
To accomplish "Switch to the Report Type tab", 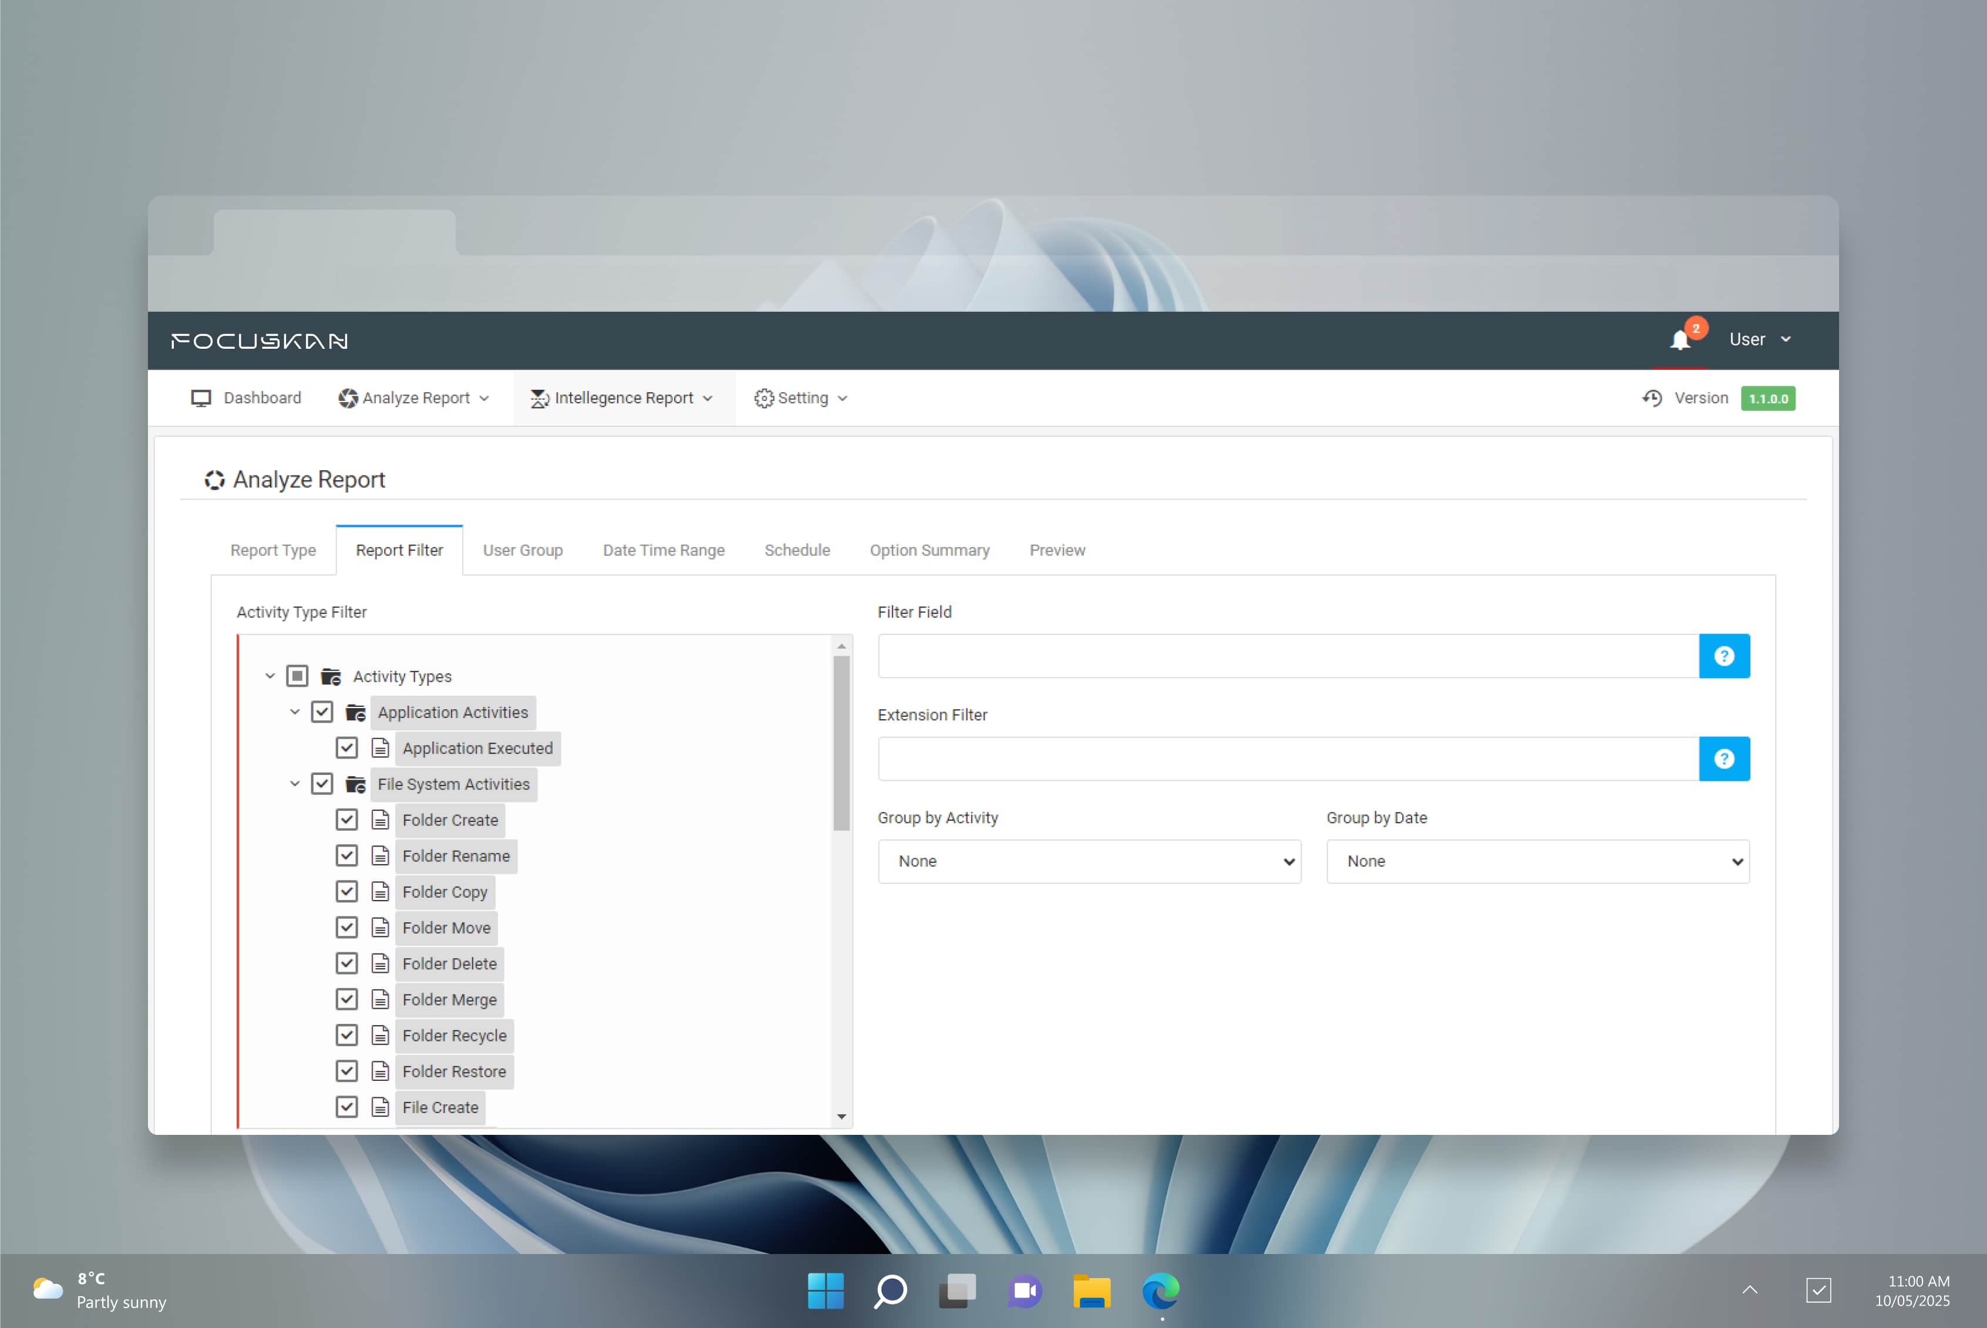I will click(x=272, y=551).
